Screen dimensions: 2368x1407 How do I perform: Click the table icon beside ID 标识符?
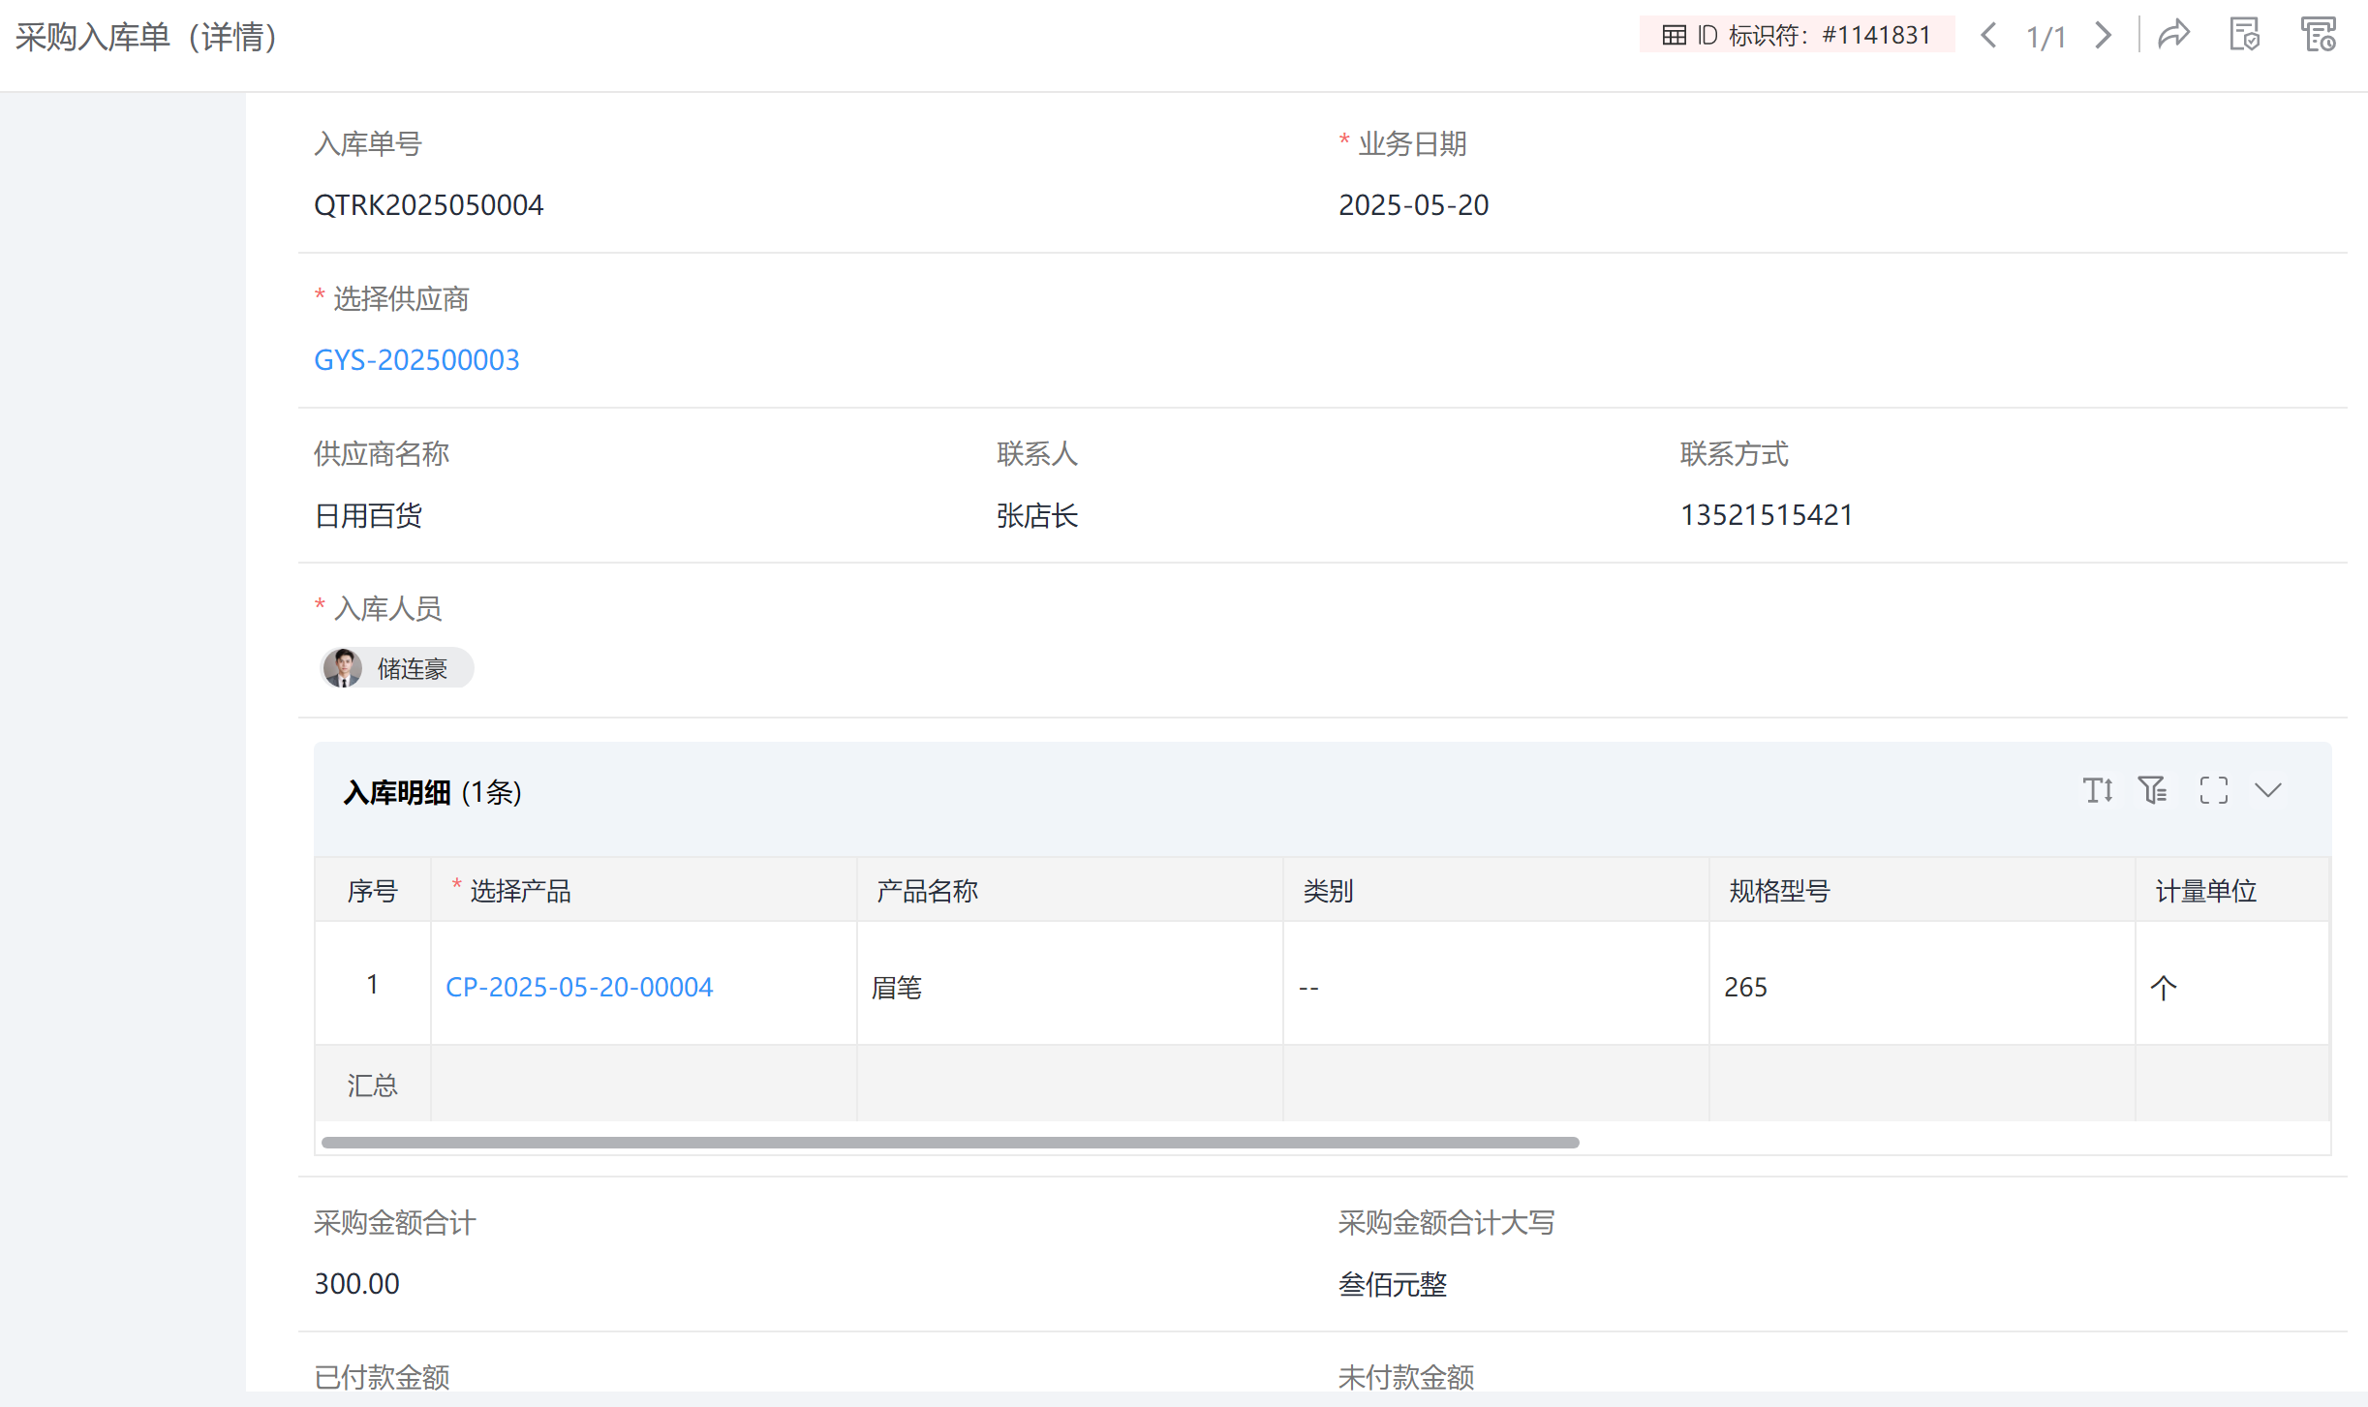pyautogui.click(x=1675, y=36)
